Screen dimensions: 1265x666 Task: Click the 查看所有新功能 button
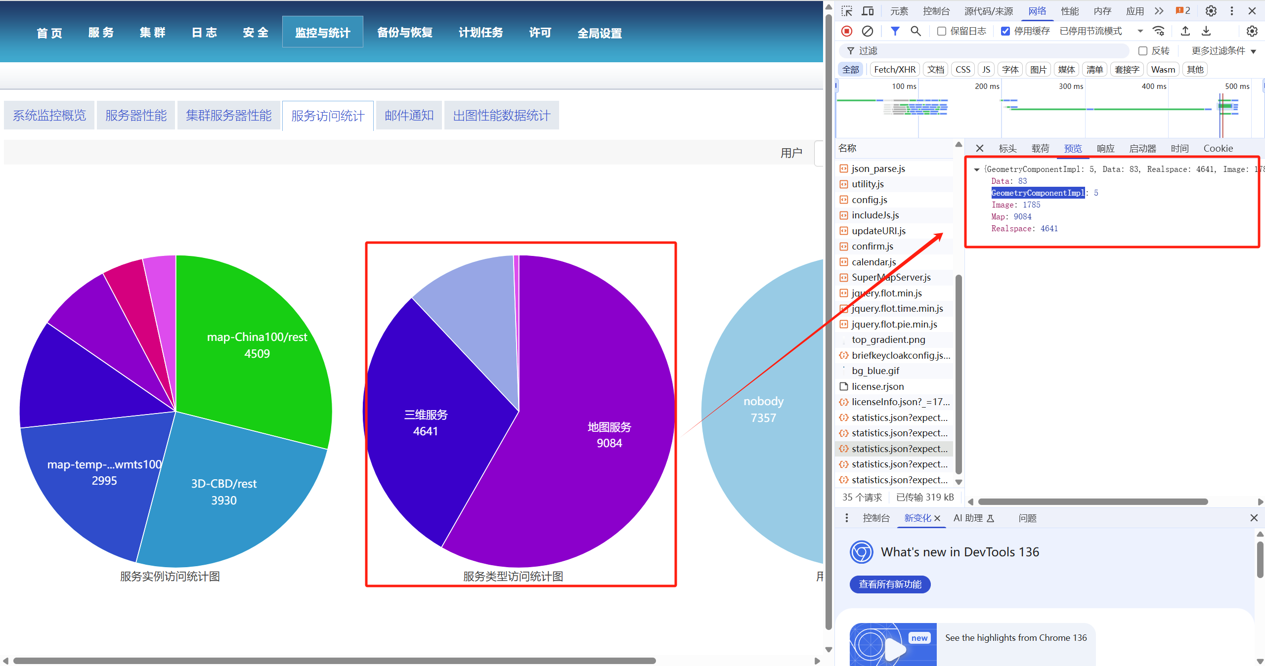pyautogui.click(x=890, y=584)
